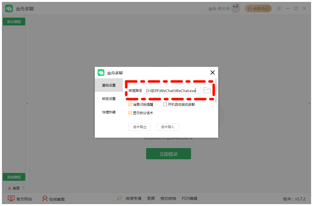Screen dimensions: 313x206
Task: Click the 话术导入 button
Action: point(168,127)
